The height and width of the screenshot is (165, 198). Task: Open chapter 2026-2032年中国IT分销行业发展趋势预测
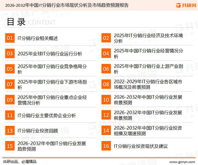click(x=52, y=146)
